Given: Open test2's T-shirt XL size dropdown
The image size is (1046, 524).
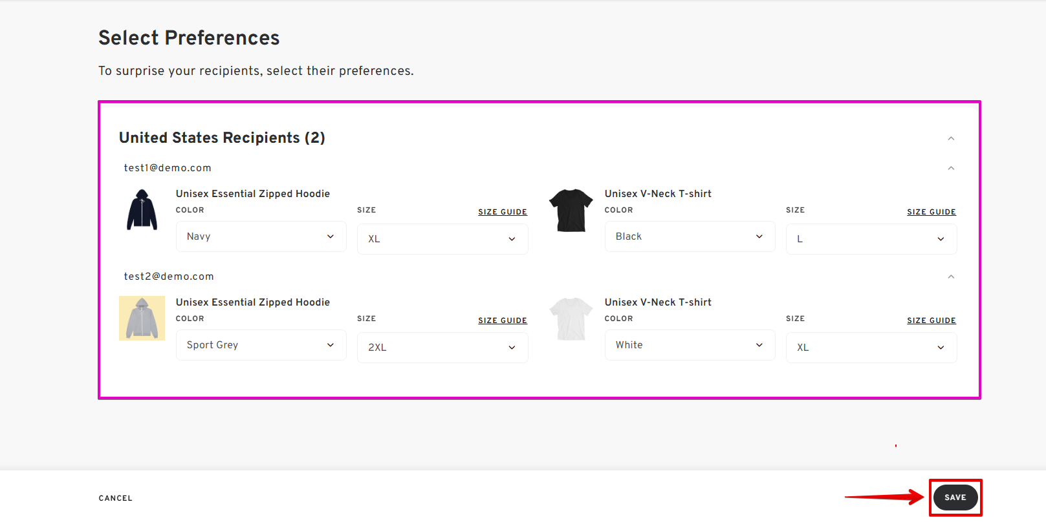Looking at the screenshot, I should (871, 348).
